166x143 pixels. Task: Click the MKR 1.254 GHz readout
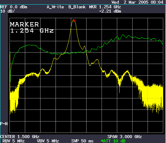tap(105, 7)
